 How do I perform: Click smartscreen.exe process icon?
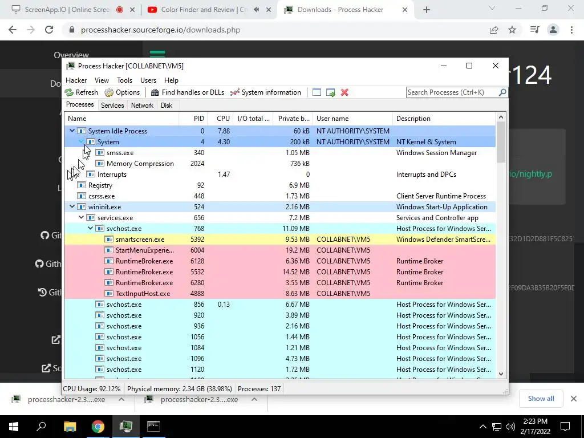point(109,240)
